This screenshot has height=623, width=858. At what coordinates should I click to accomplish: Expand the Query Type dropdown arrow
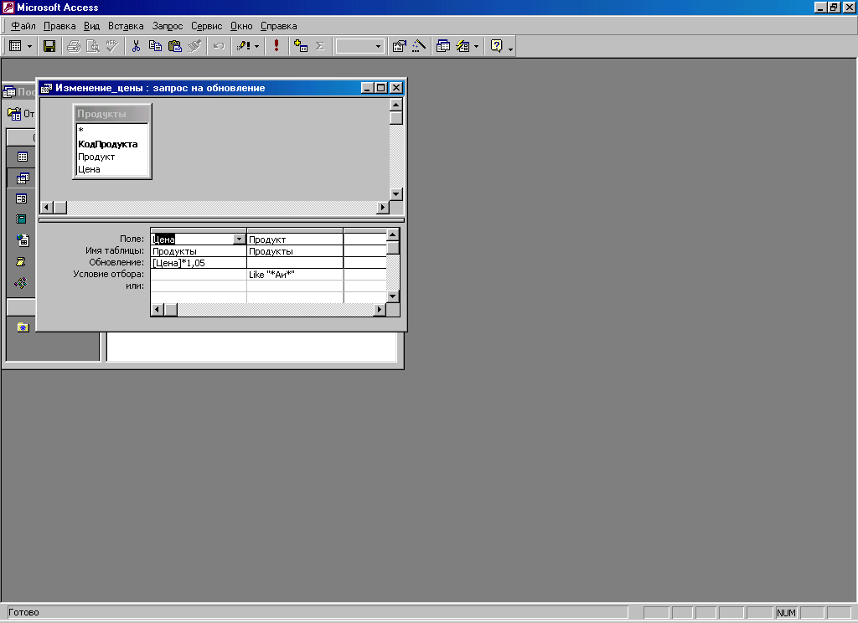click(x=256, y=47)
